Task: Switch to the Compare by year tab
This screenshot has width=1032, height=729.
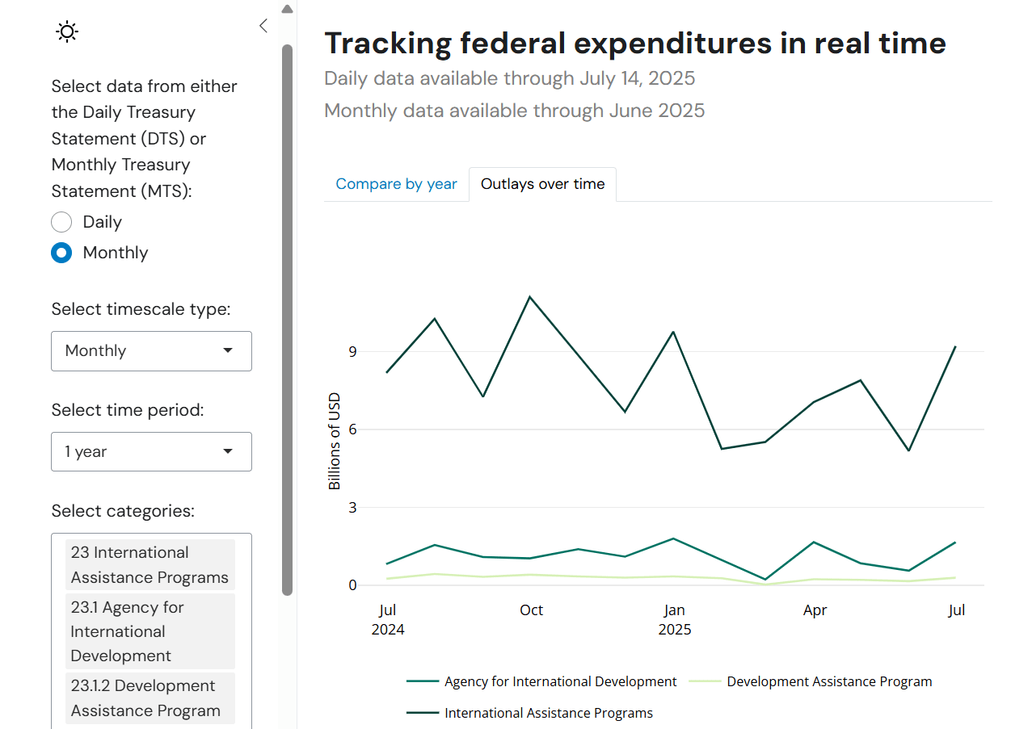Action: point(396,184)
